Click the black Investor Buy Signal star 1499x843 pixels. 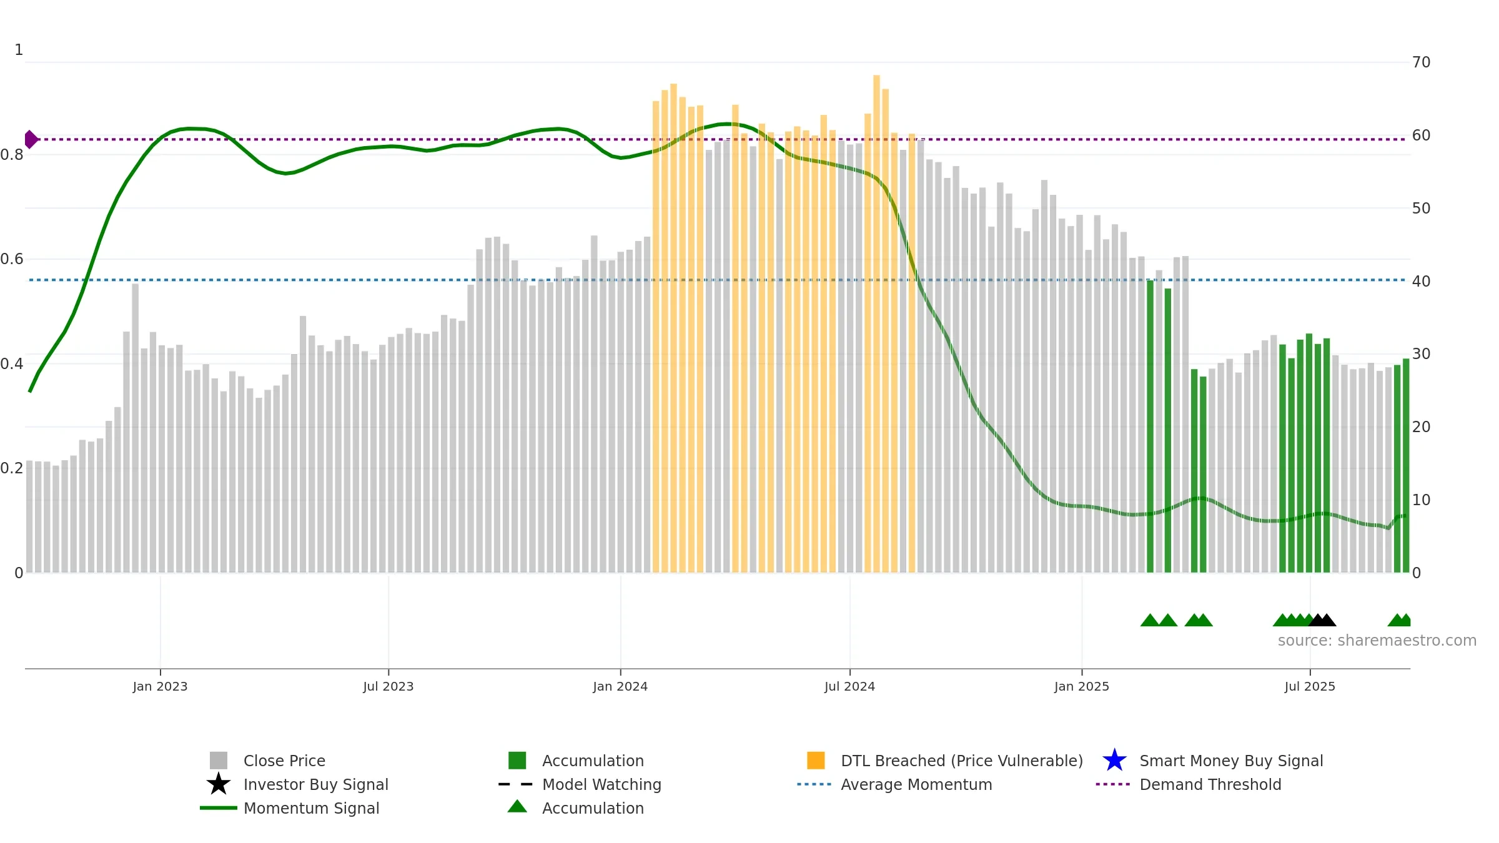point(219,784)
